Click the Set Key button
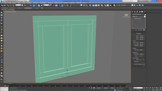The height and width of the screenshot is (91, 162). (x=131, y=90)
